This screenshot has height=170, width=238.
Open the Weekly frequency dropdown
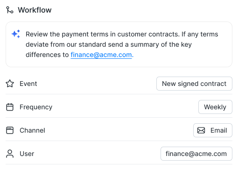coord(215,107)
